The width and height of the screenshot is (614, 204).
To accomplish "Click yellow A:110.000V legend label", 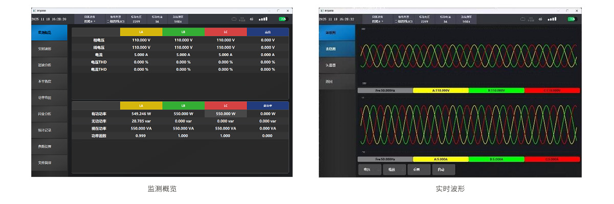I will tap(441, 90).
